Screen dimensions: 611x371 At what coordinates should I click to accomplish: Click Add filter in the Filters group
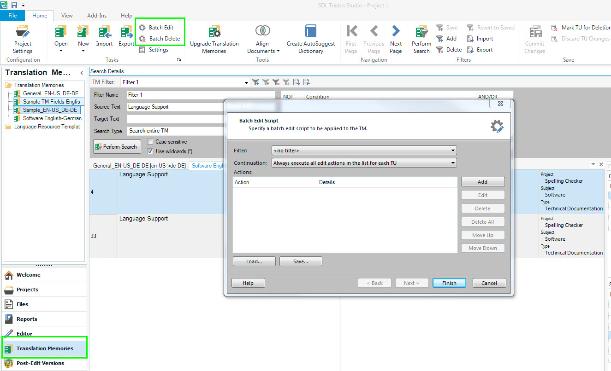coord(446,39)
